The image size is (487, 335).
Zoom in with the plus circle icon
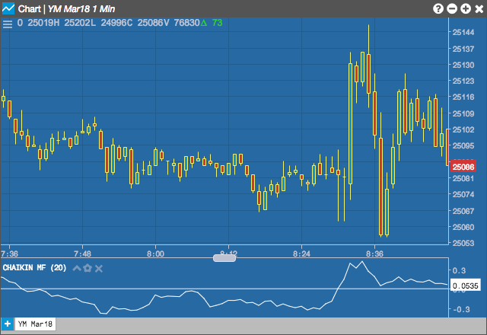tap(466, 8)
